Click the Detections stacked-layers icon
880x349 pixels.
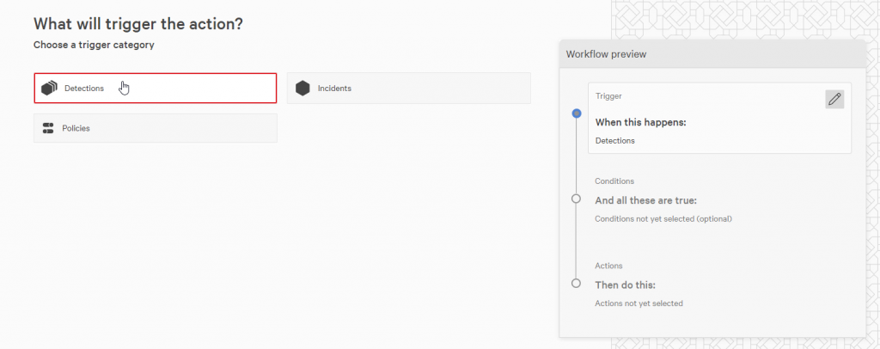click(x=49, y=88)
